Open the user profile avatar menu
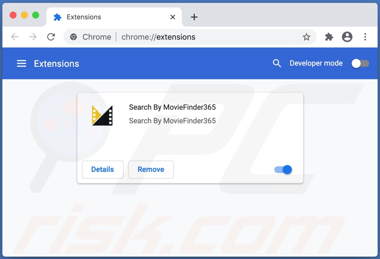 347,37
